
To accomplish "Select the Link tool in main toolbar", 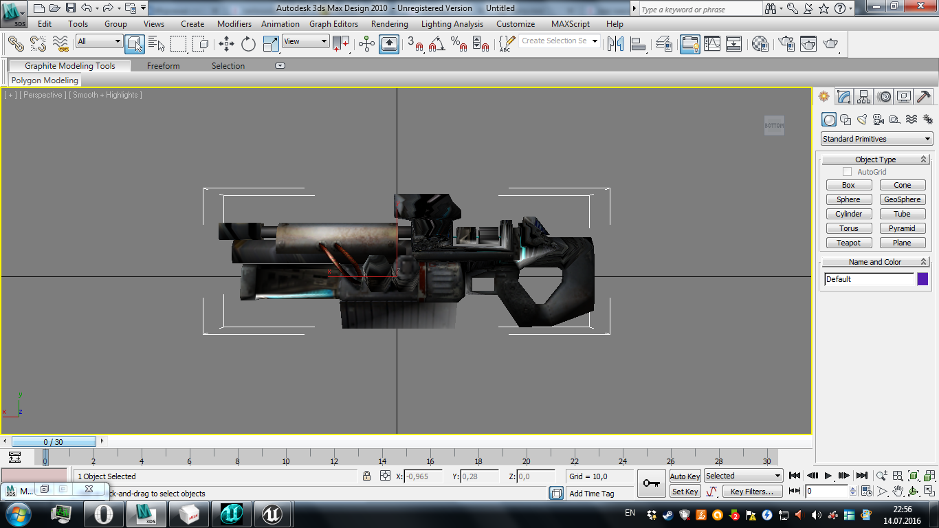I will (16, 44).
